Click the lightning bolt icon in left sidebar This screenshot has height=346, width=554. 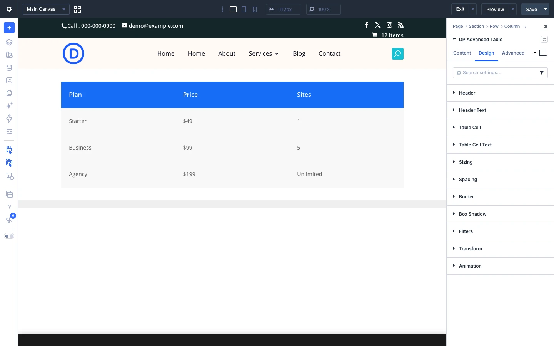(x=9, y=118)
